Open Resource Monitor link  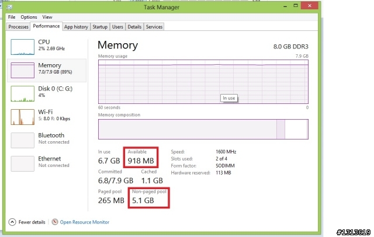84,222
